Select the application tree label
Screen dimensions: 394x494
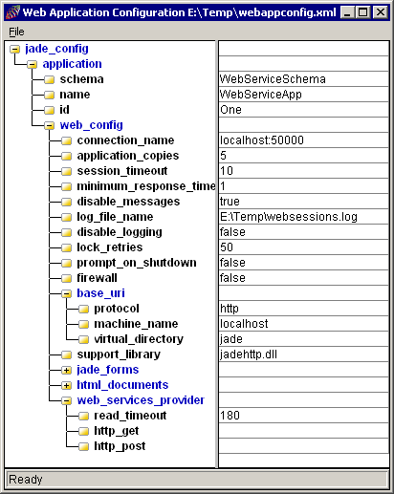coord(73,64)
